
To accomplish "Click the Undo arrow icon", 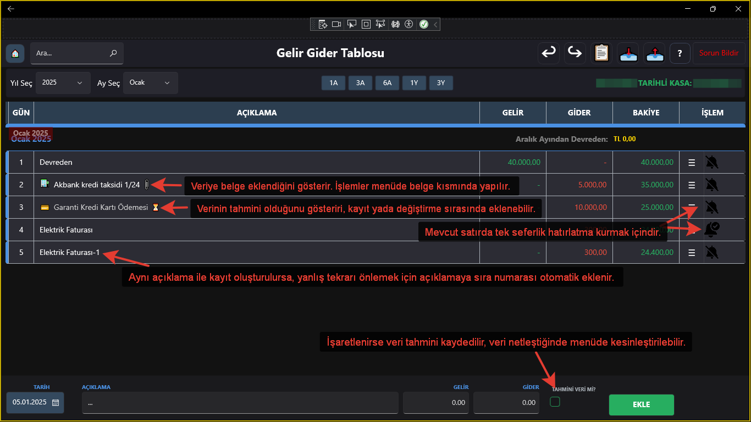I will [548, 53].
